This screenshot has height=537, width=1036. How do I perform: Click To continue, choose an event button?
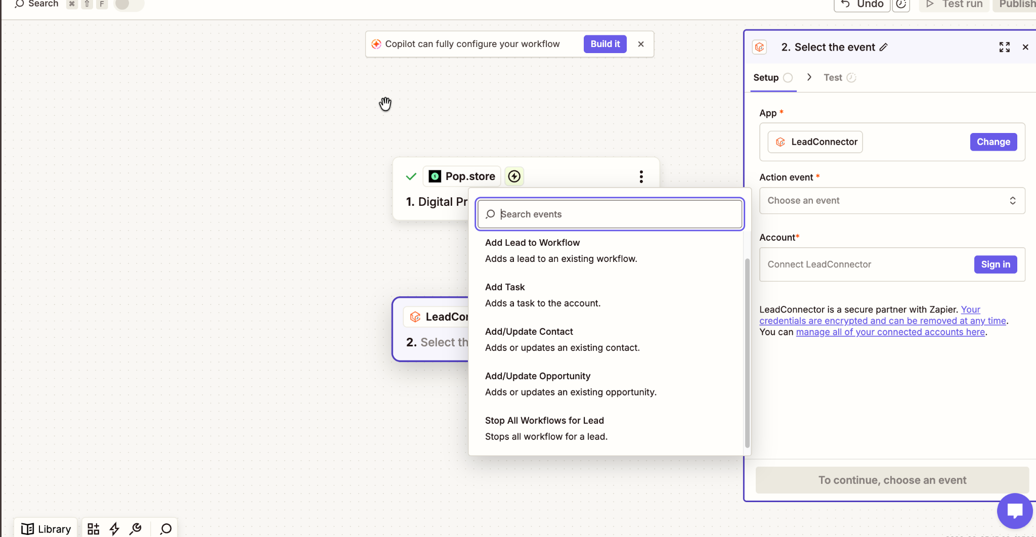coord(892,480)
